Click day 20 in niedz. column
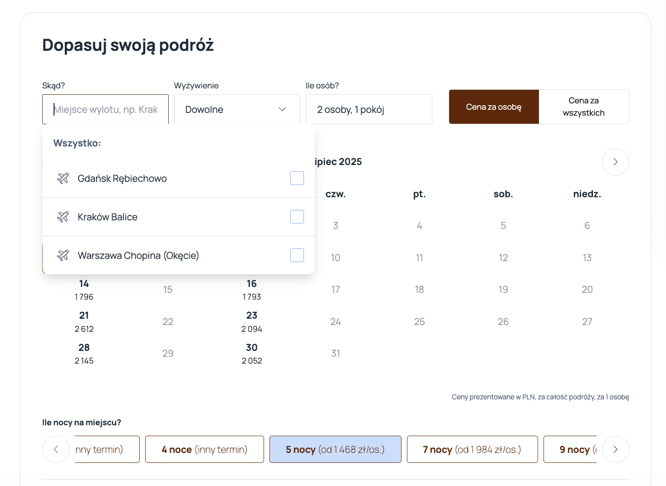This screenshot has height=486, width=666. click(x=587, y=290)
